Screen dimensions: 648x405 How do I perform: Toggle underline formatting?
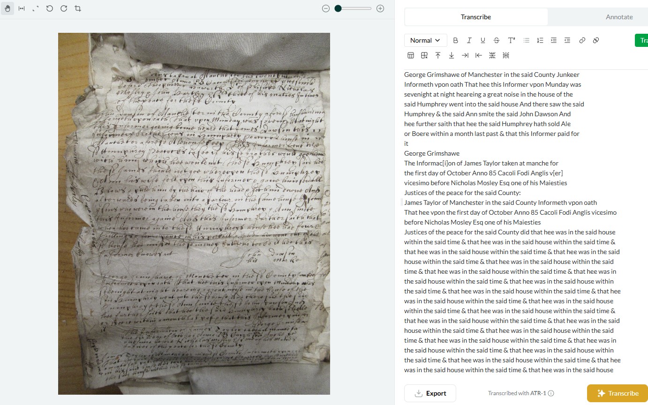click(x=482, y=40)
